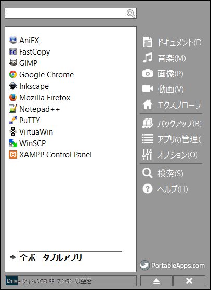
Task: Click the Mozilla Firefox icon
Action: [13, 97]
